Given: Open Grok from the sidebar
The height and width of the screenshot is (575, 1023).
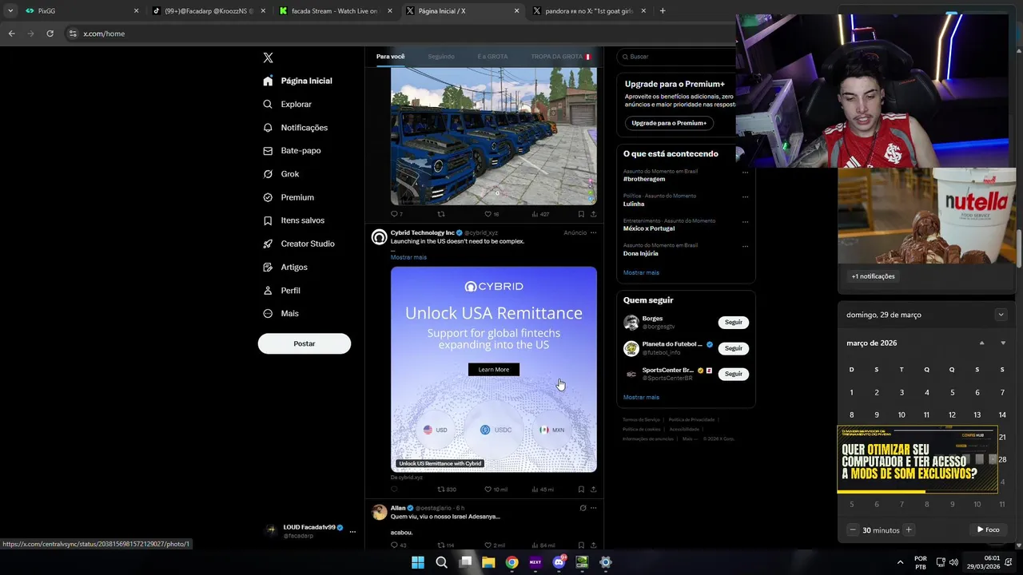Looking at the screenshot, I should tap(281, 174).
